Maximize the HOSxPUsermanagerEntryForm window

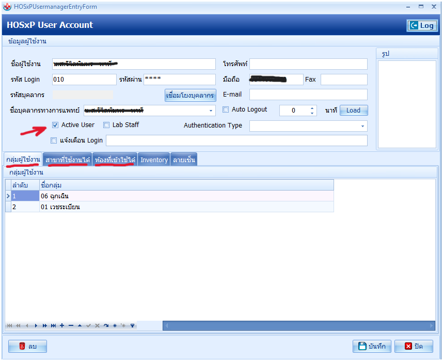(x=421, y=7)
